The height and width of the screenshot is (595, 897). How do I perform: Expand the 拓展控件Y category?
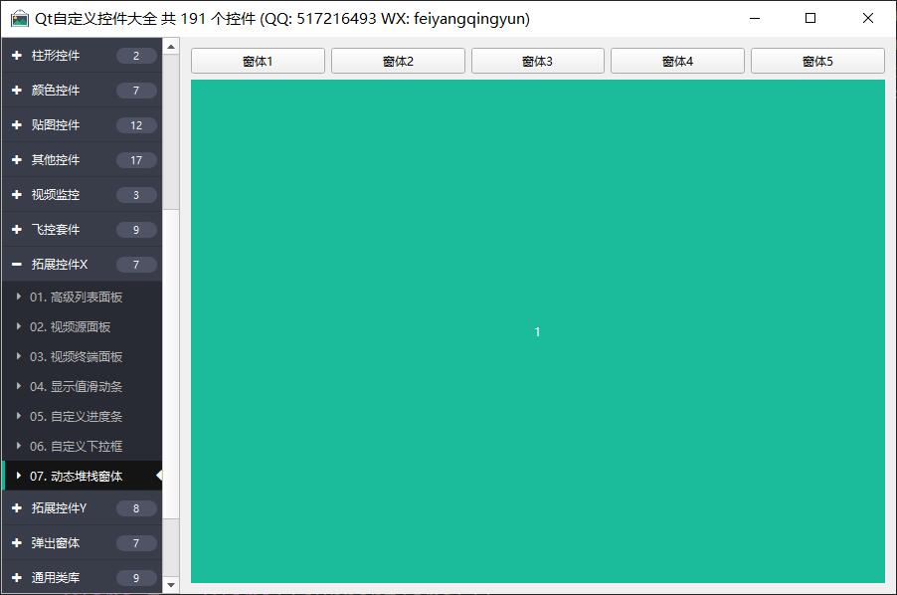point(60,508)
